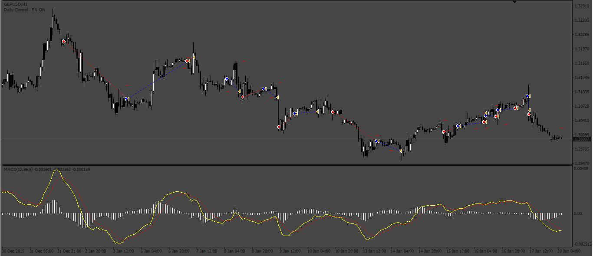The width and height of the screenshot is (593, 256).
Task: Select the blue buy arrow at 13 Jan 12:00
Action: click(x=376, y=141)
